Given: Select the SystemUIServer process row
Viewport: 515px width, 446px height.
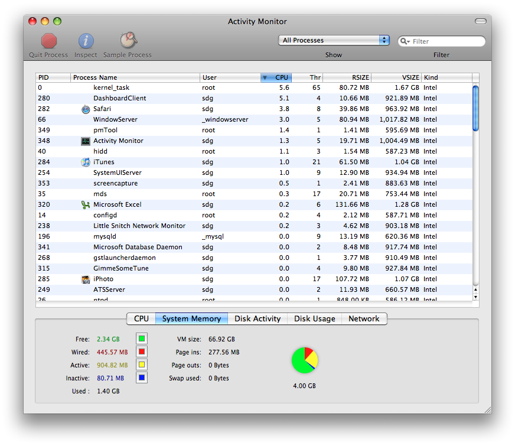Looking at the screenshot, I should [254, 172].
